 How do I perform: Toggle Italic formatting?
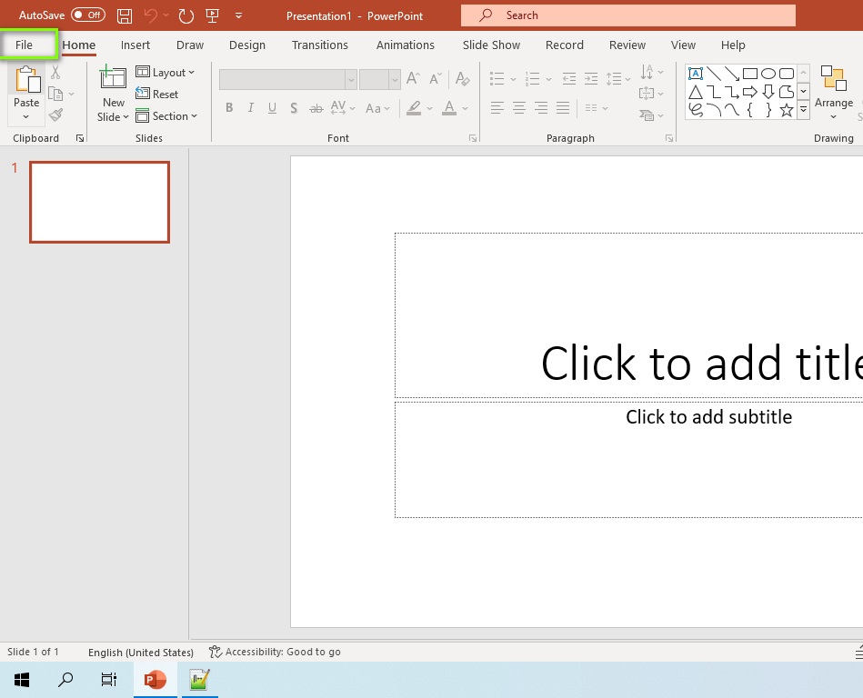[250, 108]
